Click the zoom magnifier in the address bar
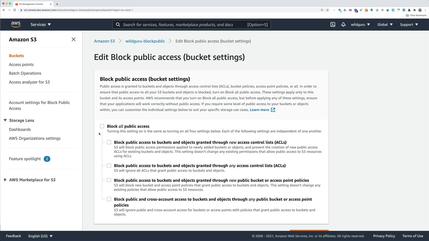Screen dimensions: 429x241 tap(322, 10)
